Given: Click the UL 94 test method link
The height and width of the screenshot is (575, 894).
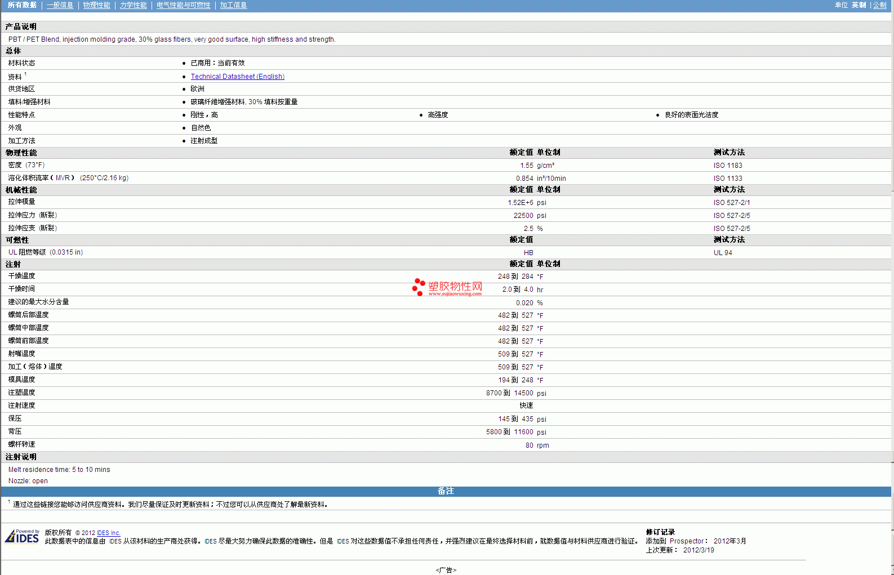Looking at the screenshot, I should (x=722, y=253).
